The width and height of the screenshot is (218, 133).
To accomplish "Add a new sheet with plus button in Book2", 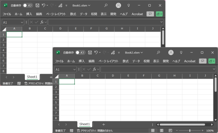I will tap(103, 124).
